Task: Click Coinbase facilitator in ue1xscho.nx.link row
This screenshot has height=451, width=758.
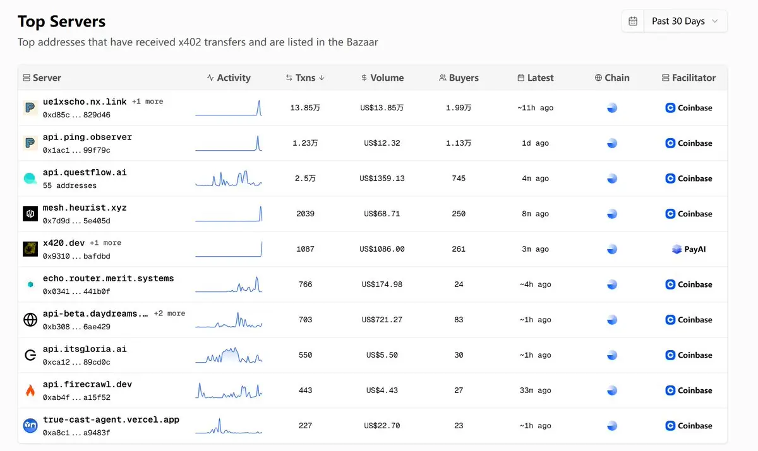Action: click(689, 108)
